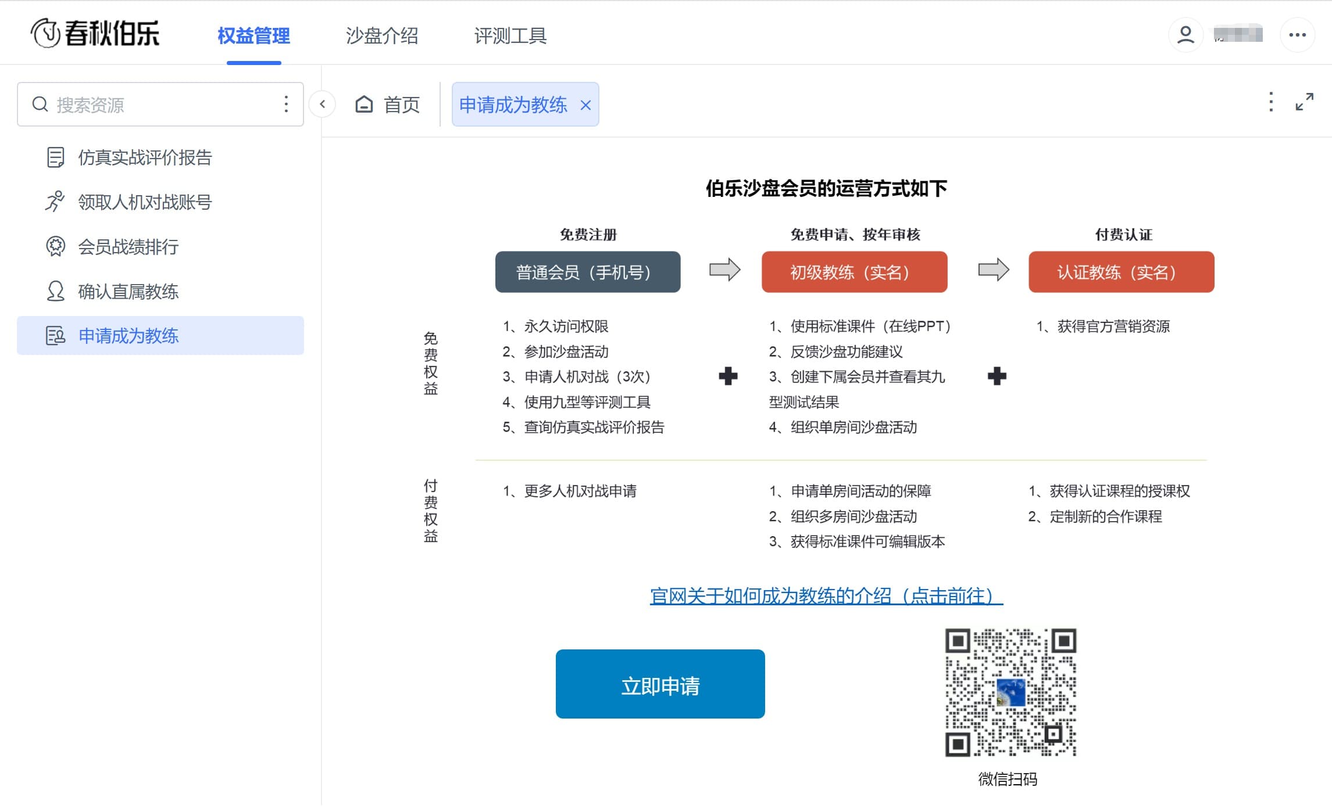The width and height of the screenshot is (1332, 808).
Task: Click the 仿真实战评价报告 document icon
Action: [55, 157]
